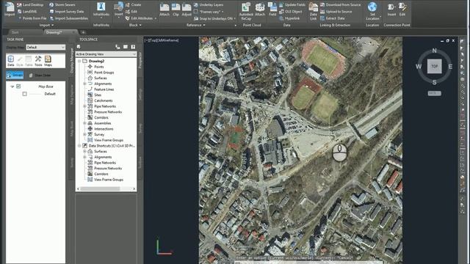Click Edit block
470x264 pixels.
click(131, 12)
